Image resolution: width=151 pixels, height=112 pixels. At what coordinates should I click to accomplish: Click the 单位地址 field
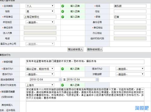130,28
